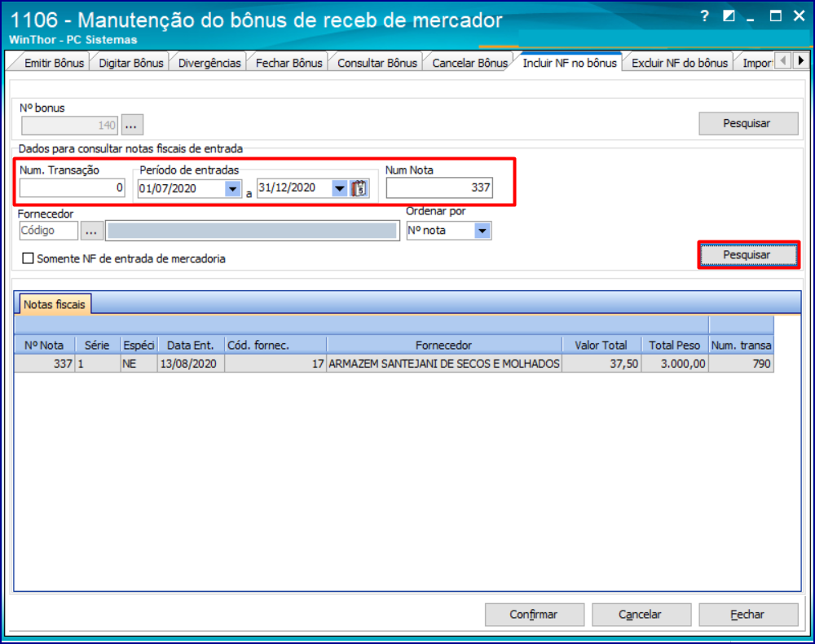The height and width of the screenshot is (644, 815).
Task: Click the Cód. fornec. column header
Action: click(x=275, y=345)
